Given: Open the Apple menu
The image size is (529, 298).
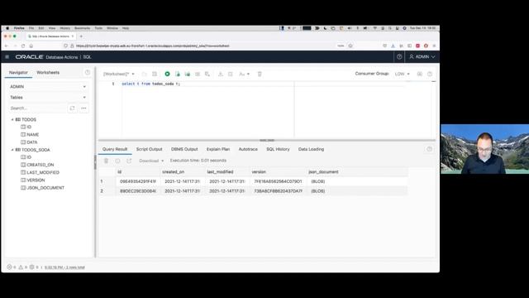Looking at the screenshot, I should tap(7, 28).
